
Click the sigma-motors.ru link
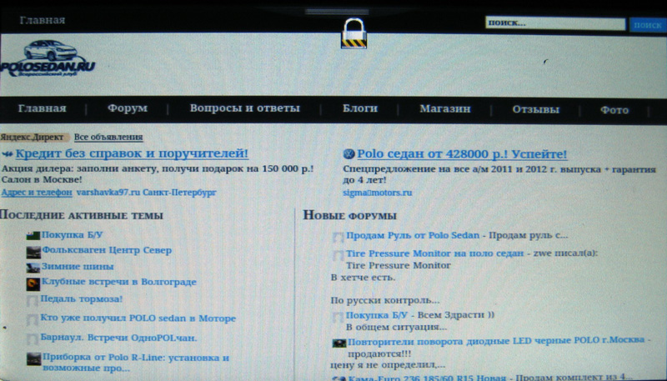coord(378,193)
